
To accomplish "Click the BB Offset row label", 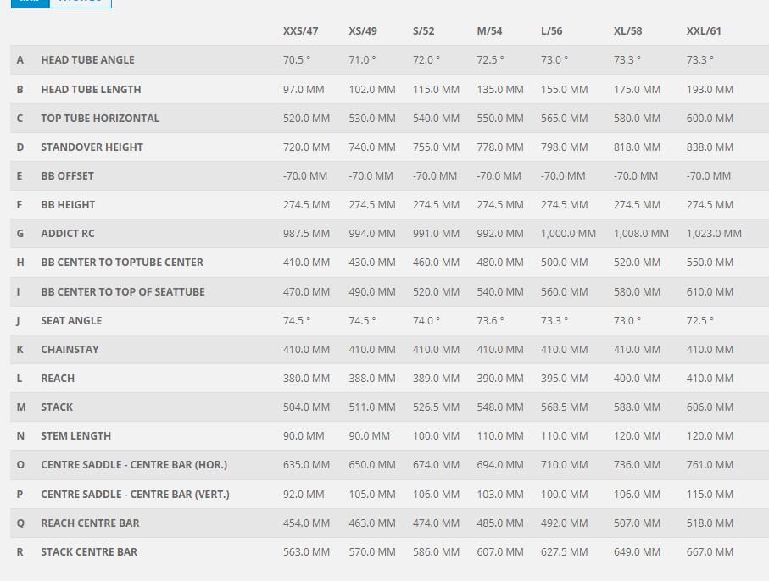I will coord(67,176).
